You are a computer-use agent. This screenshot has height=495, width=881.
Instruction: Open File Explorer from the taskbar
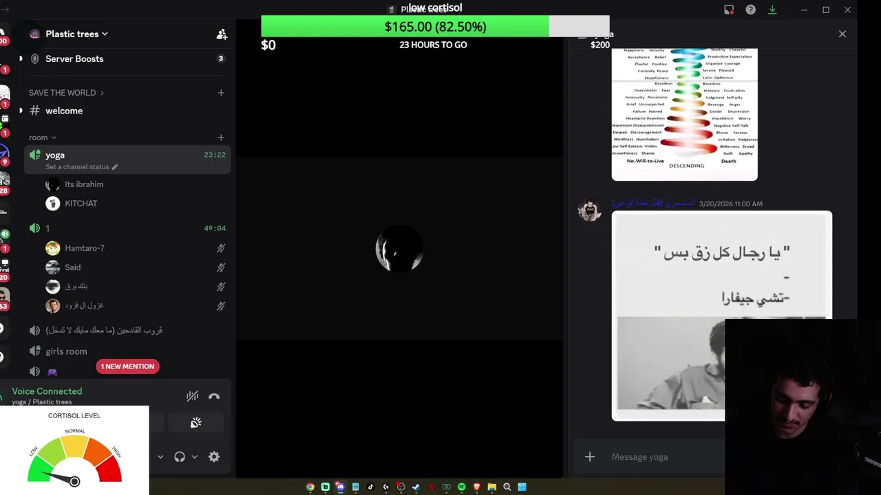click(x=491, y=487)
